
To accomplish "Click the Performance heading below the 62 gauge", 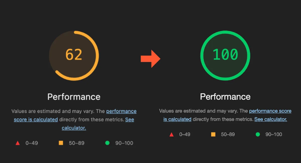I will click(74, 97).
